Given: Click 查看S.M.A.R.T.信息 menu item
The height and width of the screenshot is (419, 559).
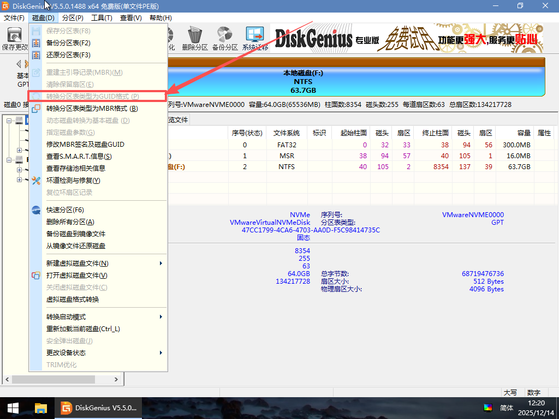Looking at the screenshot, I should [x=79, y=157].
